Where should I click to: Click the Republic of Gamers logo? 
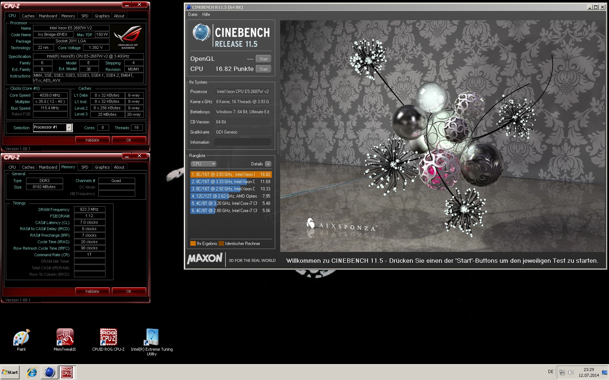pyautogui.click(x=128, y=37)
